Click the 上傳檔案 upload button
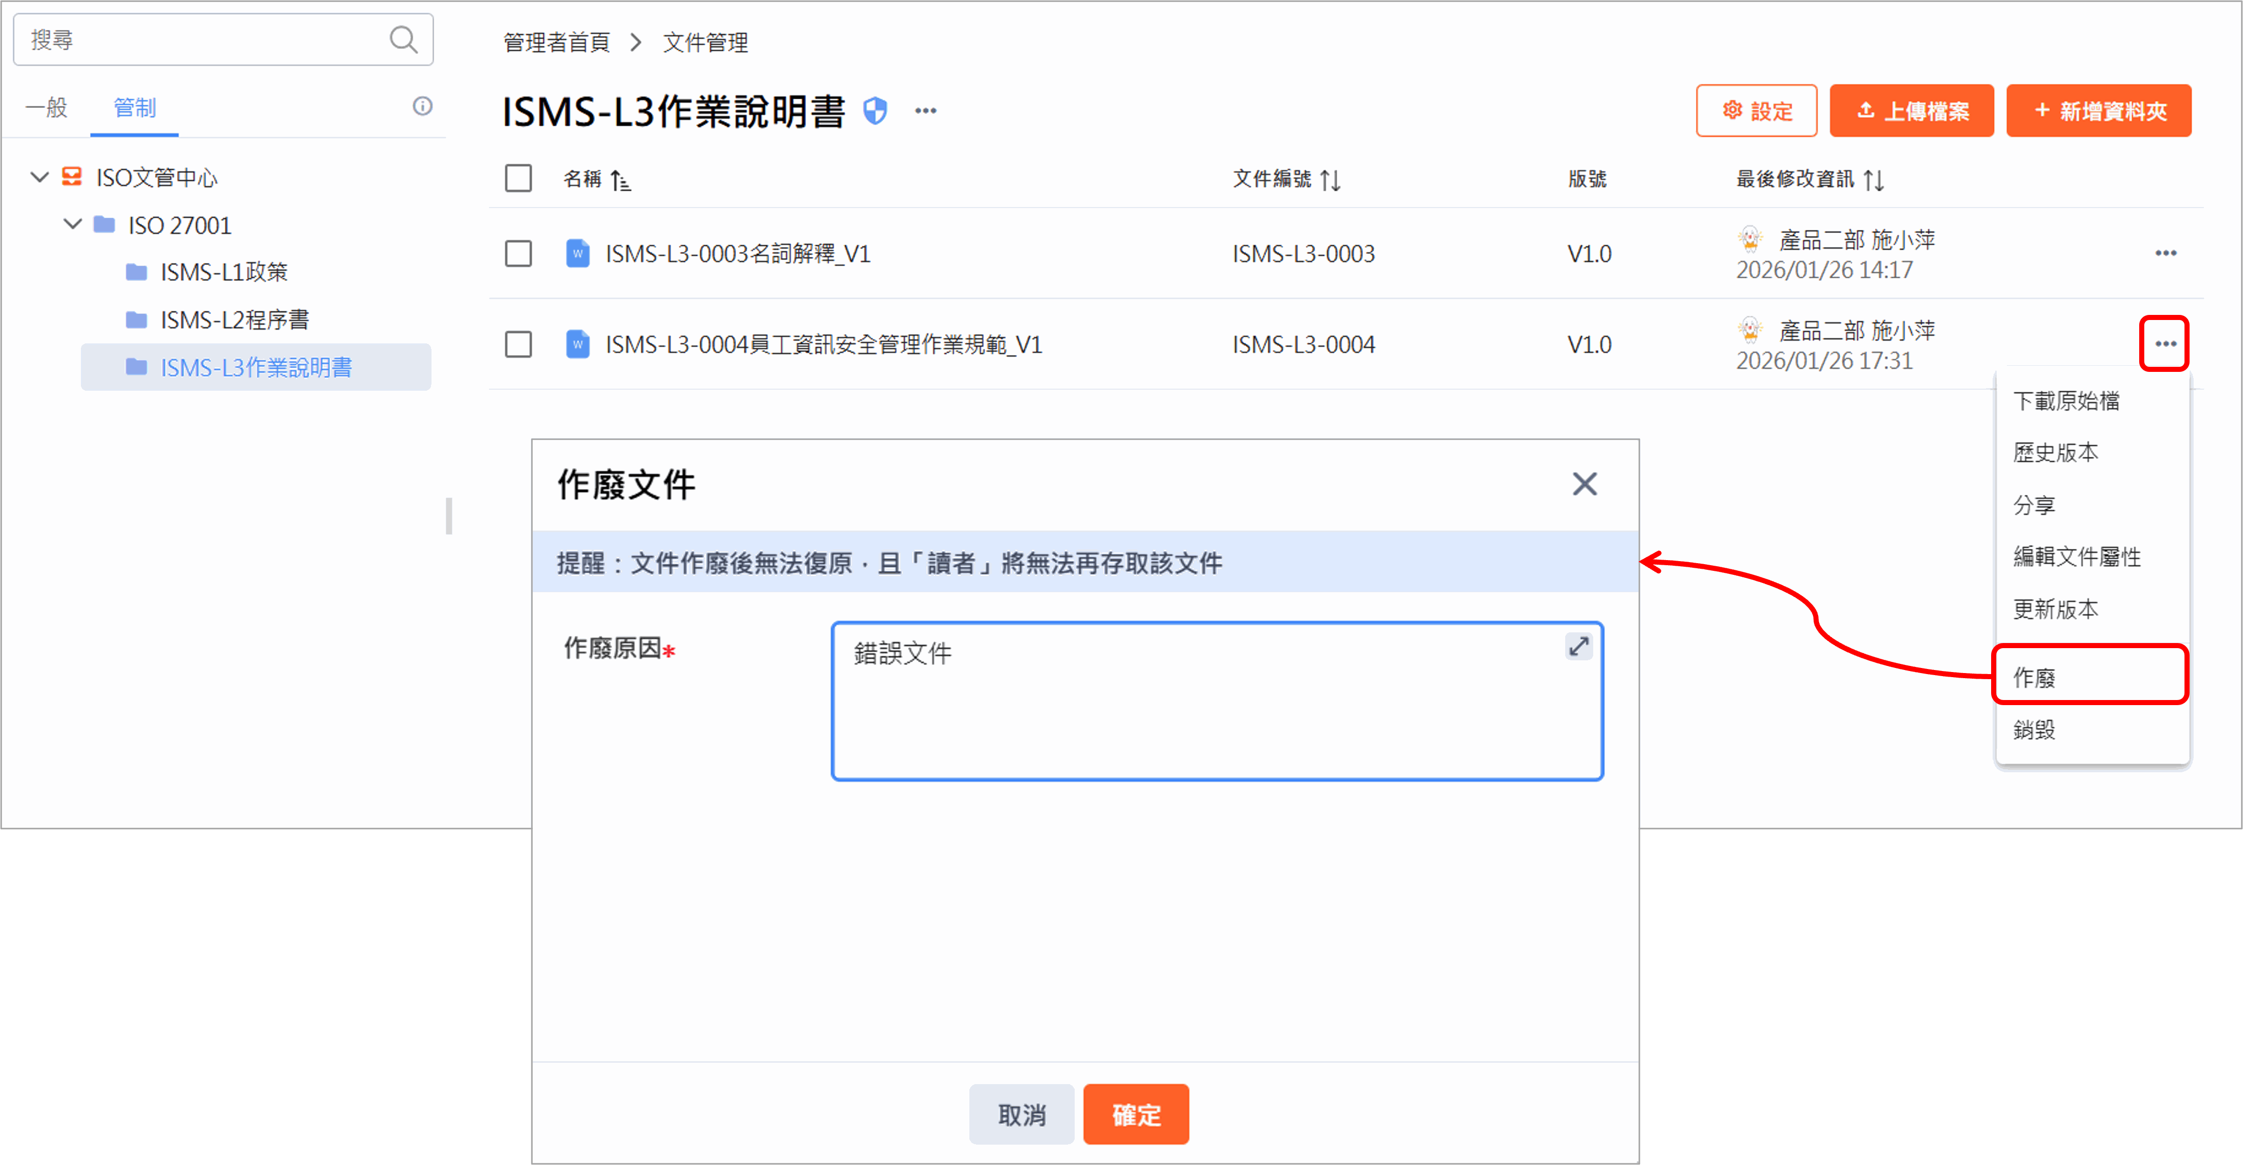Screen dimensions: 2243x1165 (1911, 111)
